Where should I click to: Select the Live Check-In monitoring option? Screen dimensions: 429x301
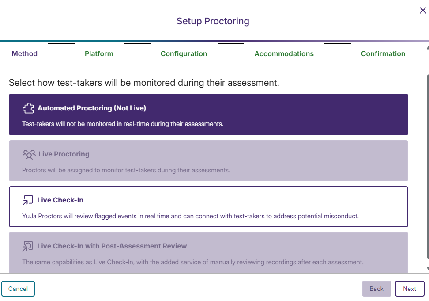208,206
